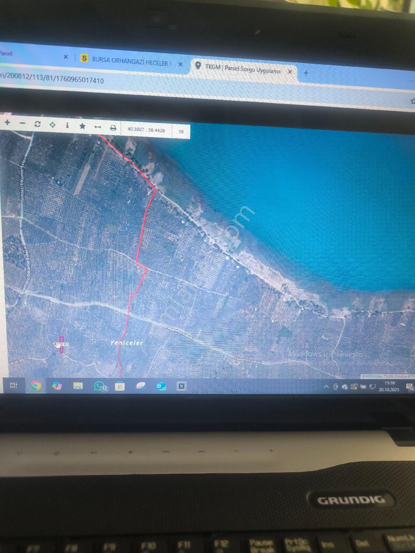Switch to BURSA ORHANGAZİ HECELER tab
The height and width of the screenshot is (553, 415).
click(132, 61)
